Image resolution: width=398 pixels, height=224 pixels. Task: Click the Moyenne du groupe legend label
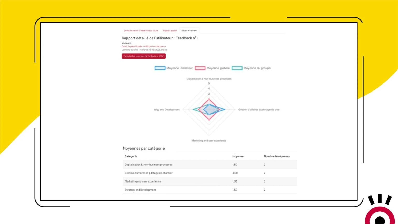(257, 68)
